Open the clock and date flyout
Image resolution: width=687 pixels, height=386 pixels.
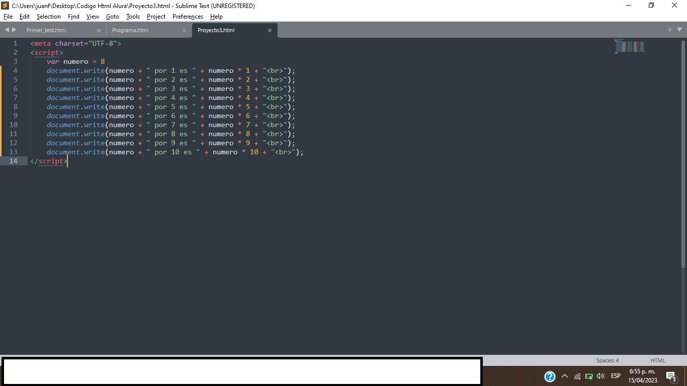[x=642, y=376]
